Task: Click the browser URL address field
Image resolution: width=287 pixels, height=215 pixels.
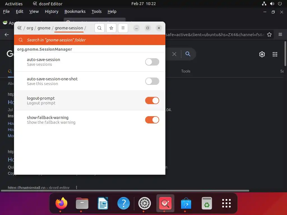Action: [x=215, y=34]
